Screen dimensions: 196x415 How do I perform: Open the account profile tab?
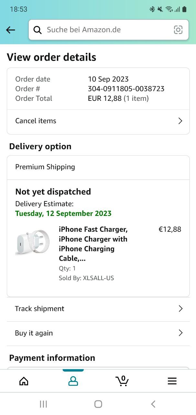pyautogui.click(x=73, y=381)
